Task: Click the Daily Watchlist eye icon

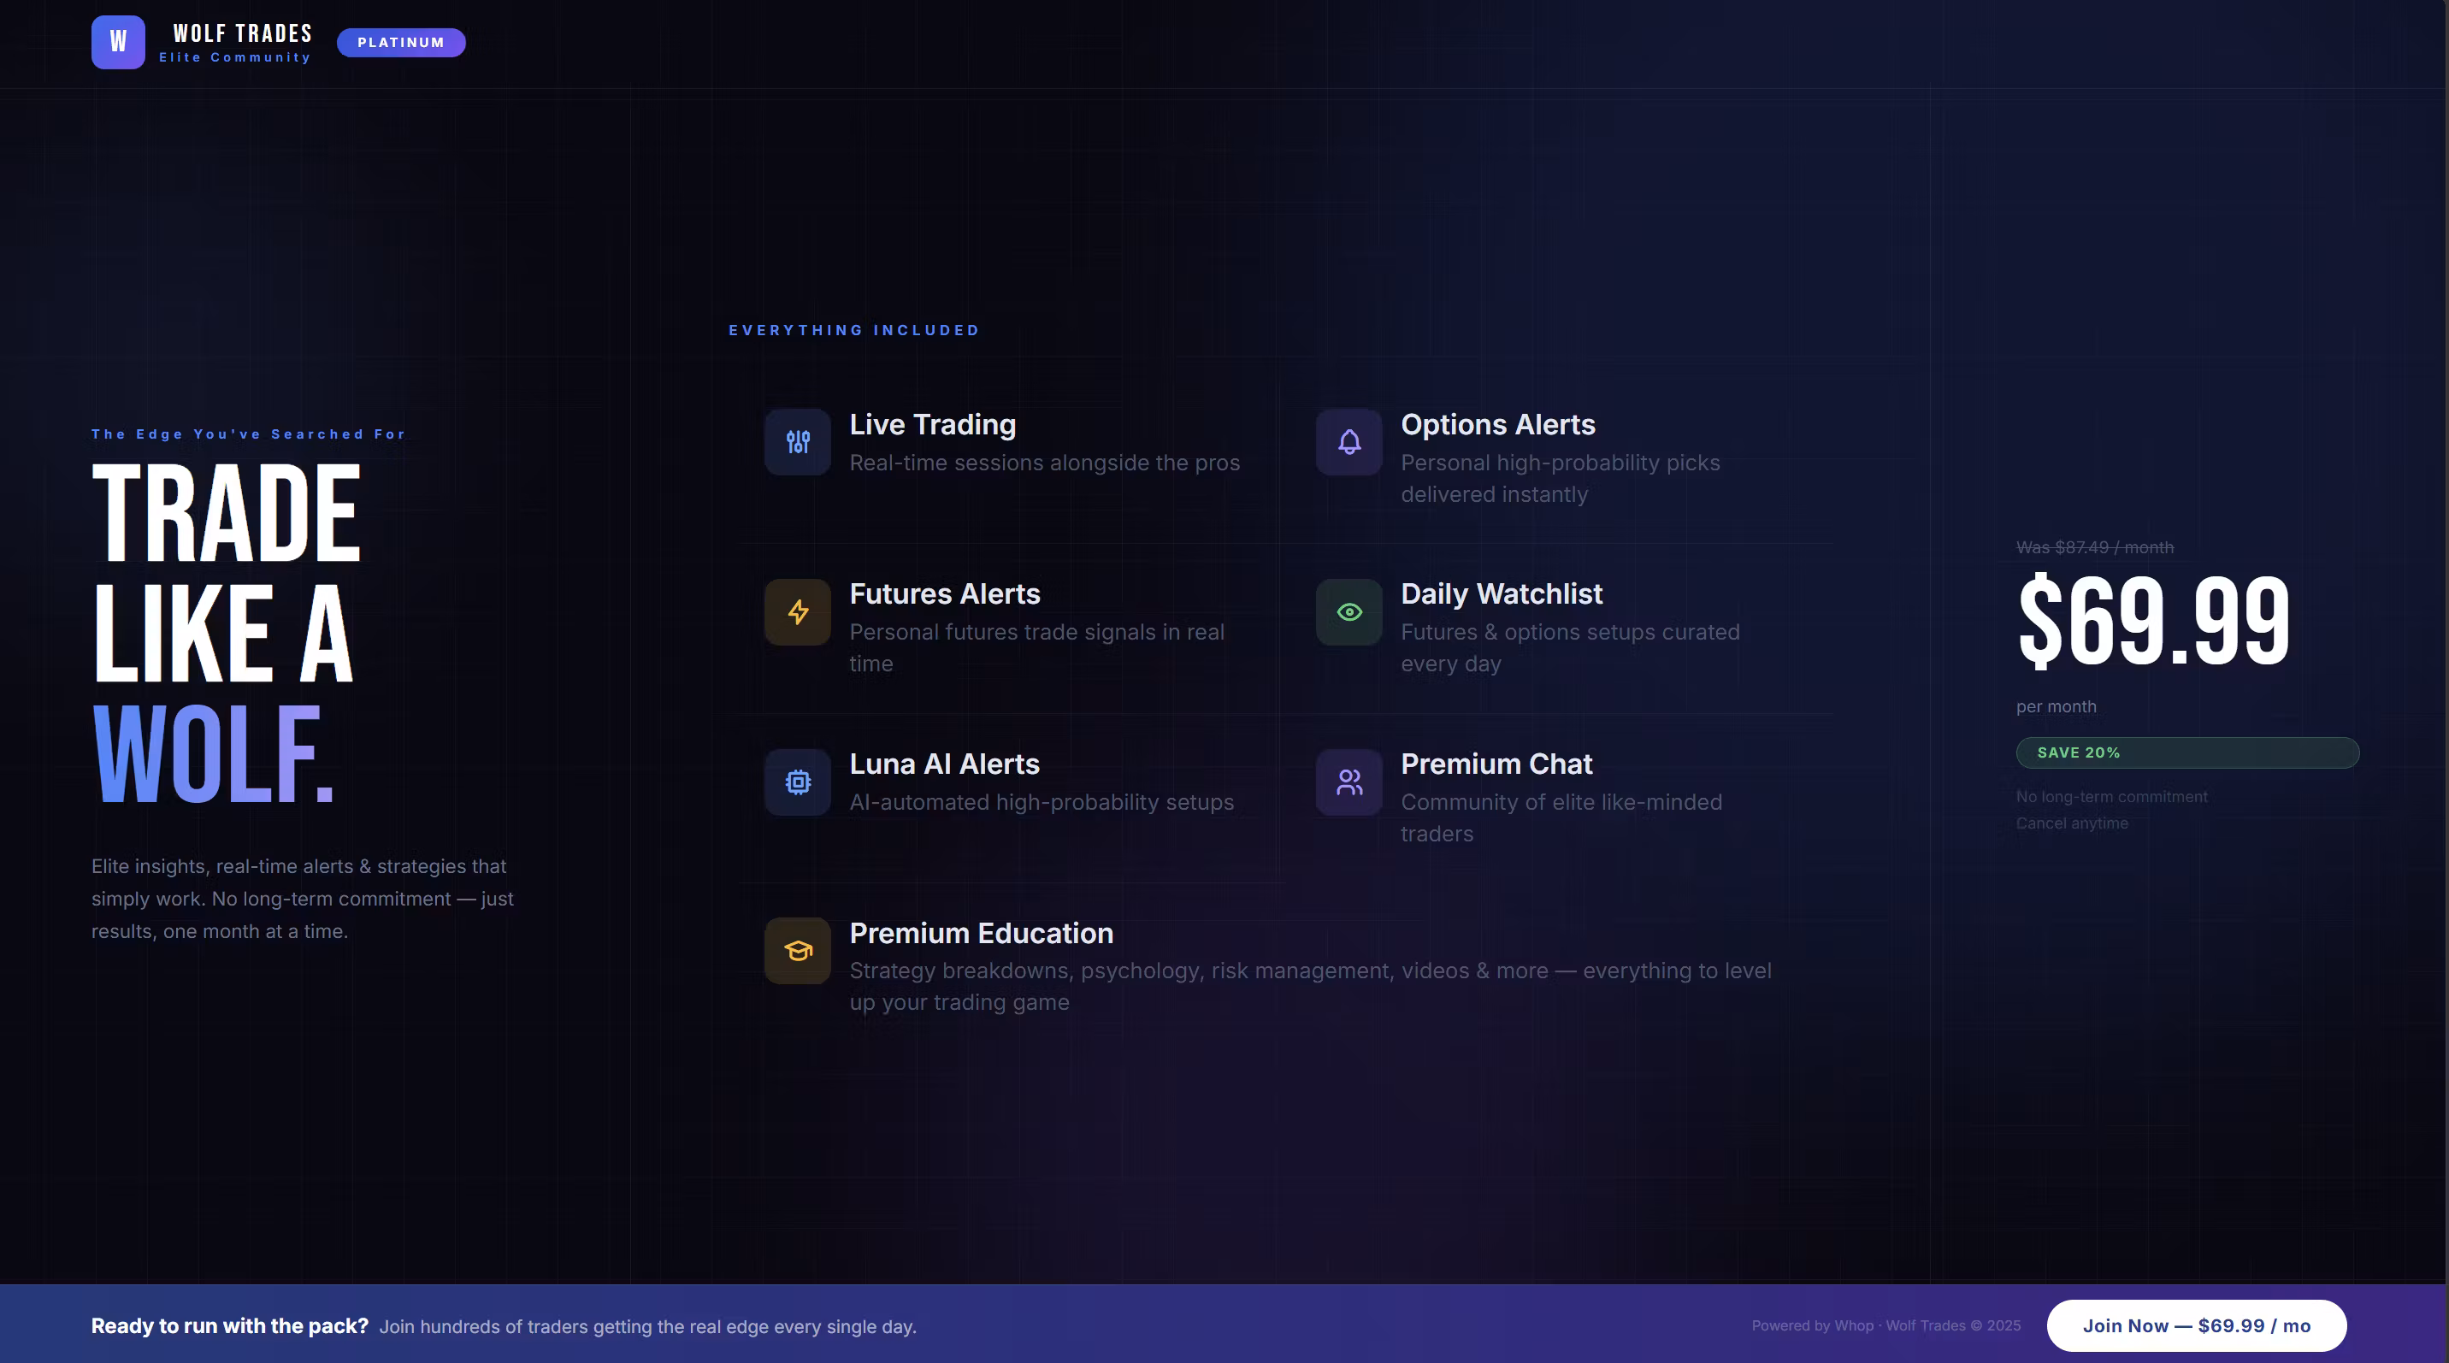Action: [1349, 612]
